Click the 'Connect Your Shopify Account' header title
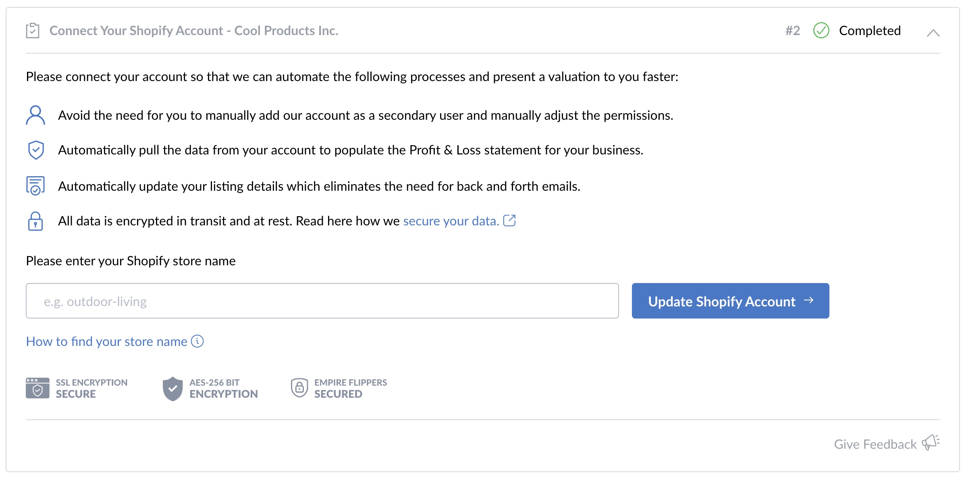Screen dimensions: 964x479 (193, 31)
